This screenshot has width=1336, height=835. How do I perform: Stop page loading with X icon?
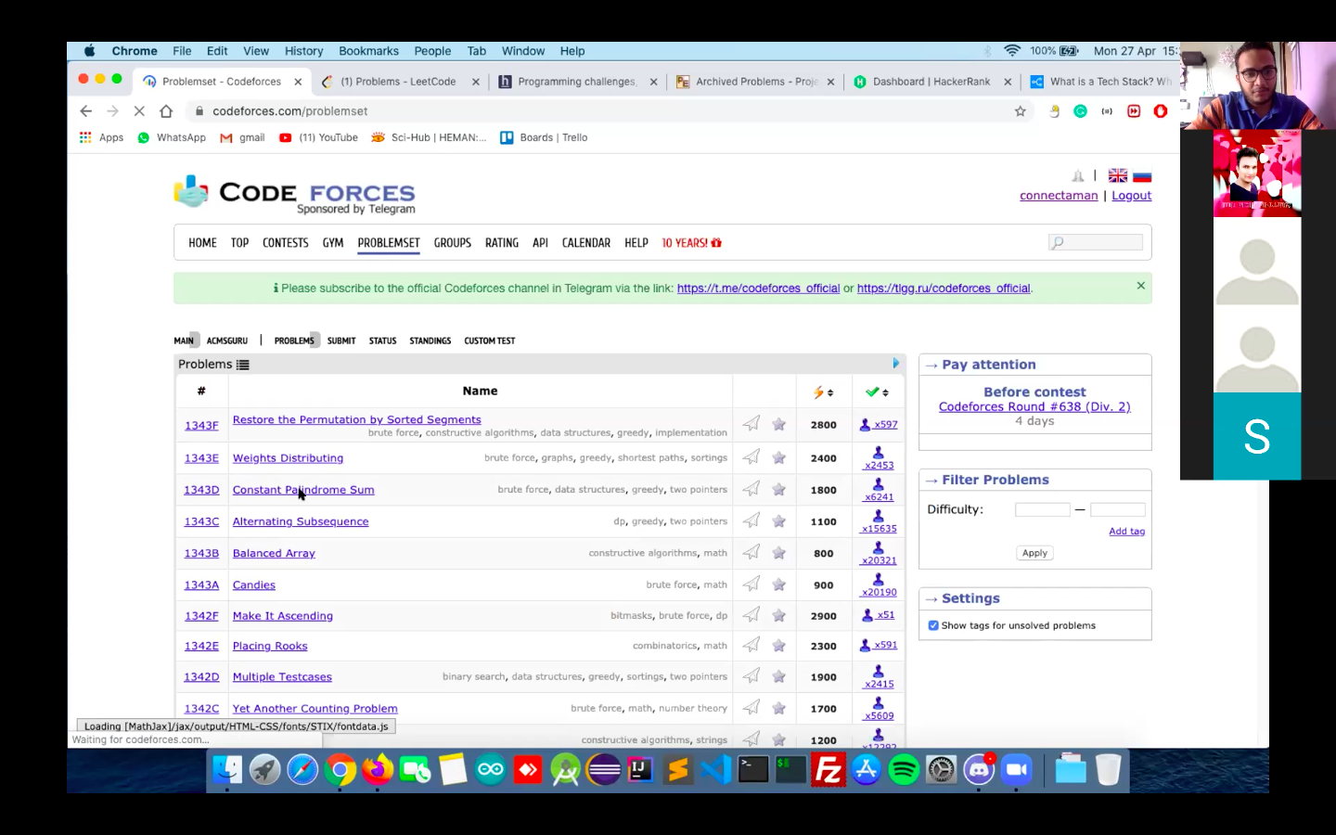(x=139, y=111)
